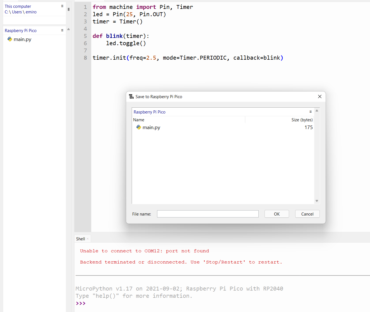Screen dimensions: 370x312
Task: Click the 'led.toggle()' code line
Action: [126, 43]
